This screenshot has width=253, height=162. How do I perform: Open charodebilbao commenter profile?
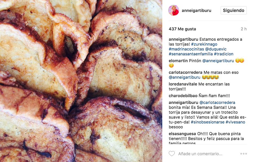[183, 96]
